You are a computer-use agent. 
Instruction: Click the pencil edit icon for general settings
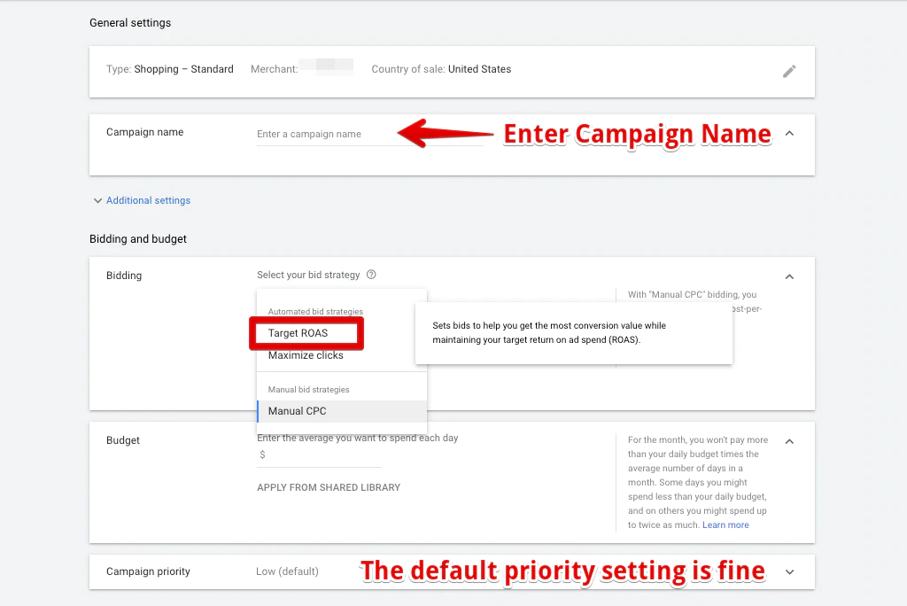point(789,72)
